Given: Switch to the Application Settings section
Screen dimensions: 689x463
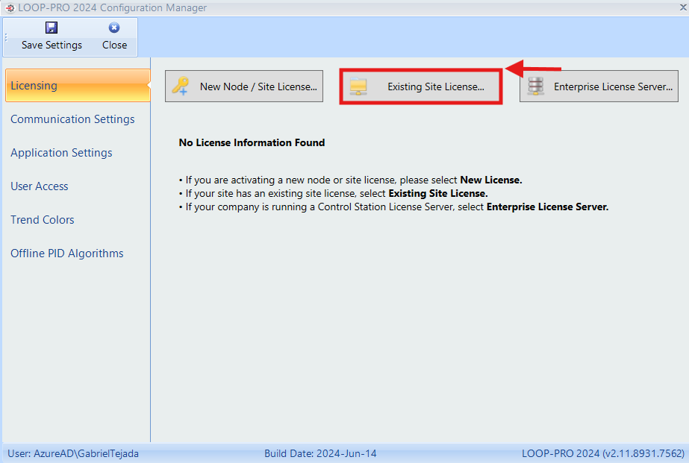Looking at the screenshot, I should [61, 153].
